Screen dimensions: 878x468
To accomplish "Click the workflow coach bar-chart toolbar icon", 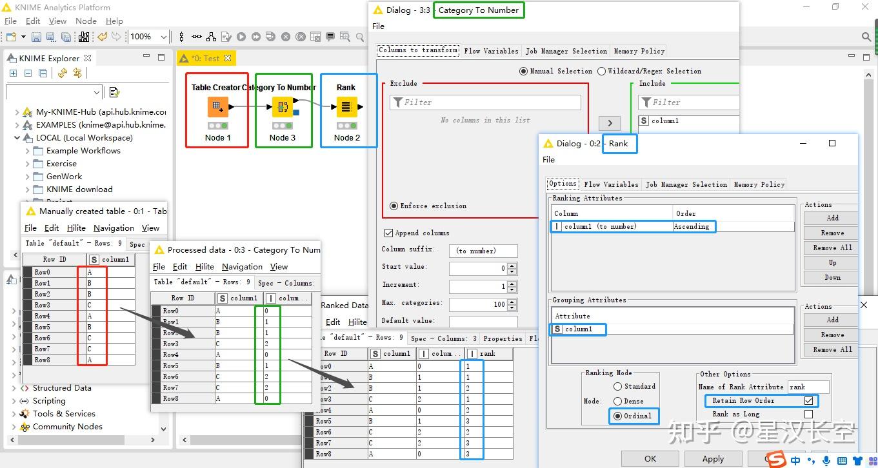I will (x=84, y=37).
